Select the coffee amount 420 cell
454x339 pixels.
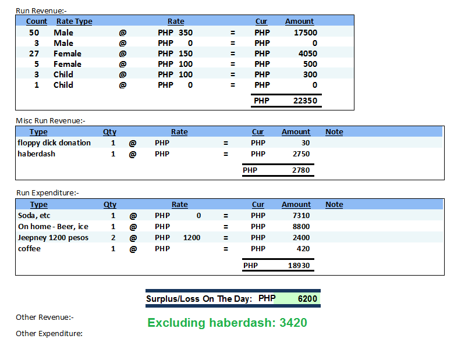[304, 248]
